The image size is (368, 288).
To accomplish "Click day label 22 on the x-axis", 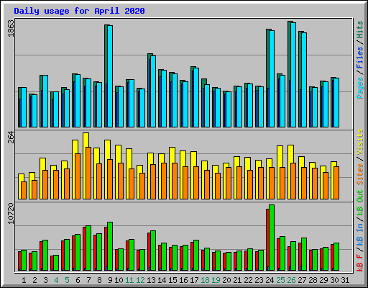I will pyautogui.click(x=248, y=280).
